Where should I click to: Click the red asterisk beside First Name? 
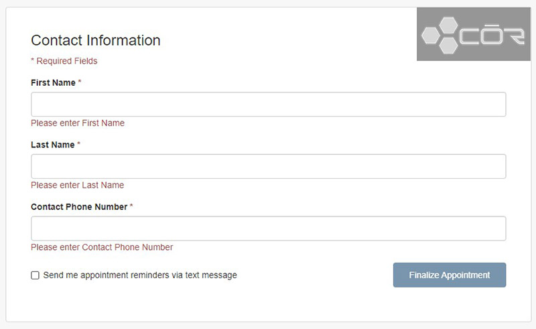(x=80, y=82)
